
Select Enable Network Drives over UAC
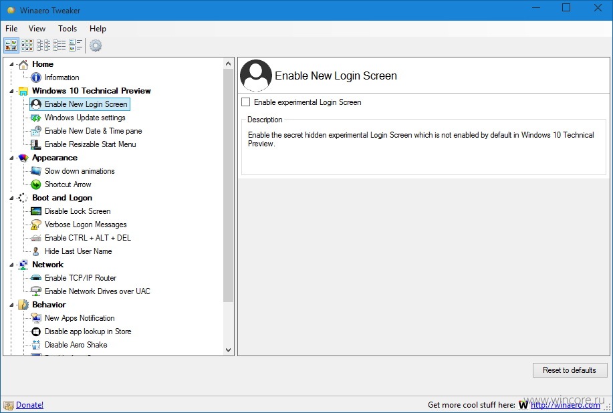[98, 291]
